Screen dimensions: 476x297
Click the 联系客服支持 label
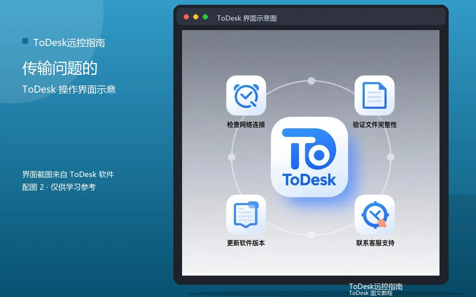375,243
